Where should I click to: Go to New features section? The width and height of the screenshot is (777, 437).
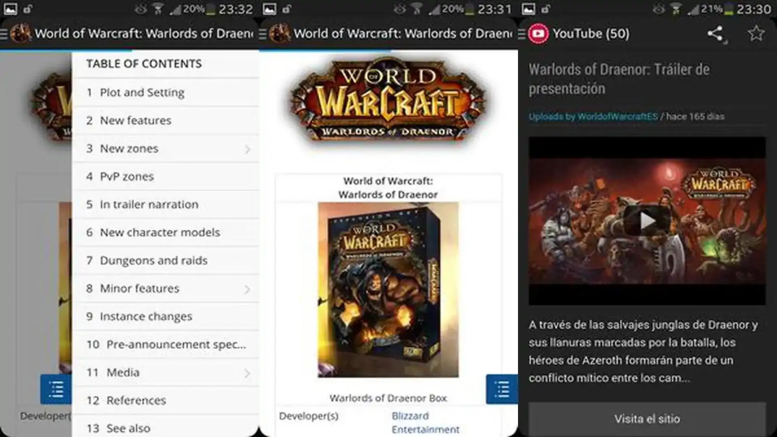[x=165, y=121]
